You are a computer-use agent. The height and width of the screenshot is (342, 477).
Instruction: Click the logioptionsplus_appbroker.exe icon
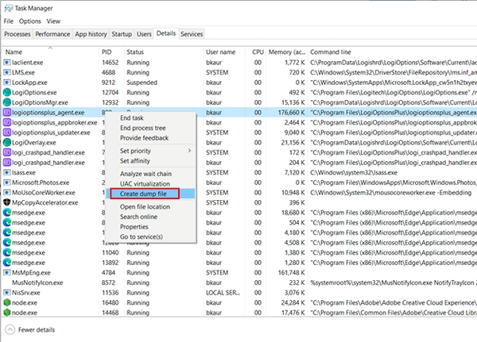click(x=6, y=122)
